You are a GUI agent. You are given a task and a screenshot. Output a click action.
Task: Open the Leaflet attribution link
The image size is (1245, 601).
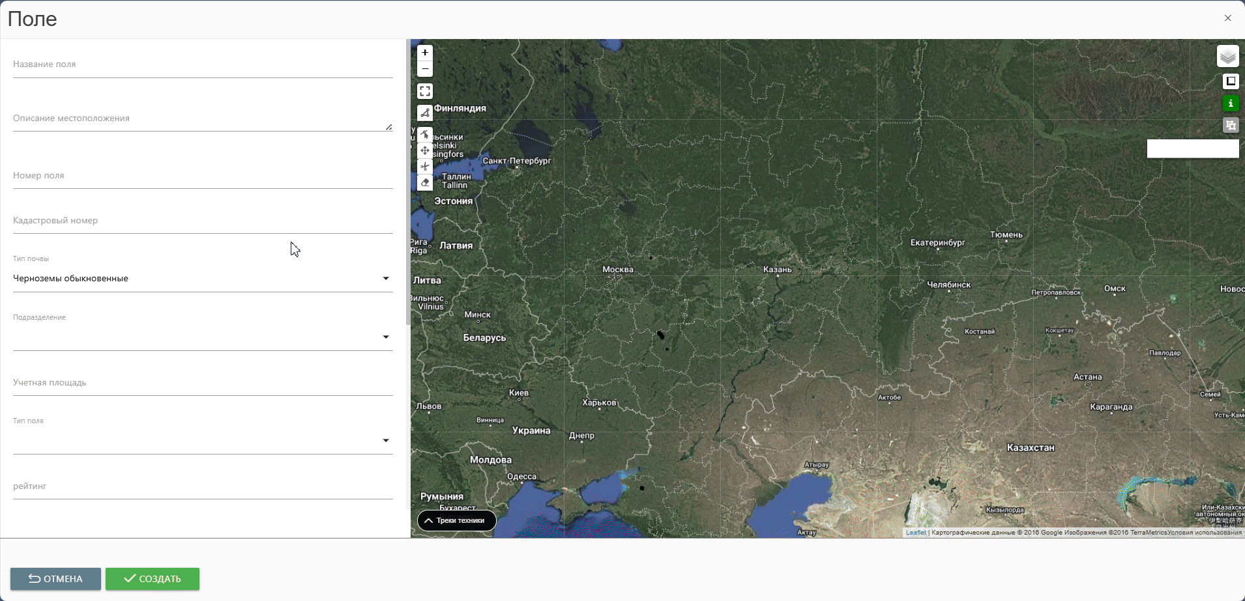point(915,533)
